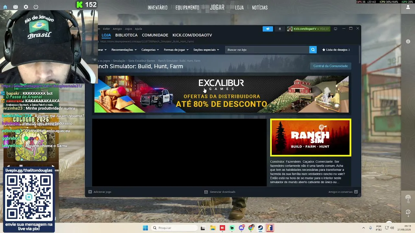This screenshot has width=415, height=233.
Task: Switch to the COMUNIDADE tab in Steam
Action: [155, 35]
